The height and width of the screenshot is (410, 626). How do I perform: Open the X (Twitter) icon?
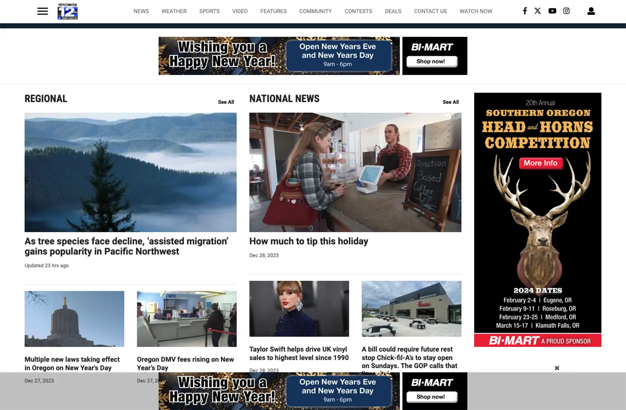[x=538, y=11]
